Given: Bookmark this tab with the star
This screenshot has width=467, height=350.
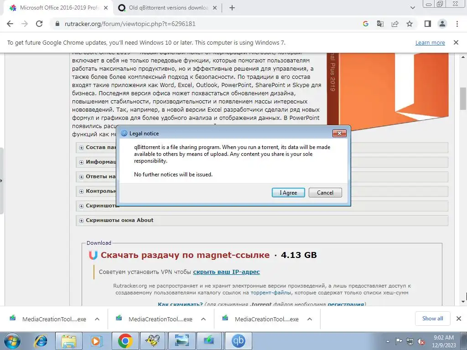Looking at the screenshot, I should point(410,24).
